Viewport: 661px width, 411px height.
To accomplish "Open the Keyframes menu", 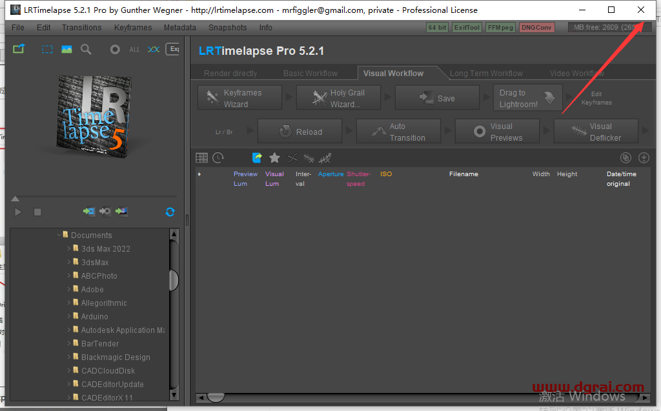I will (133, 28).
